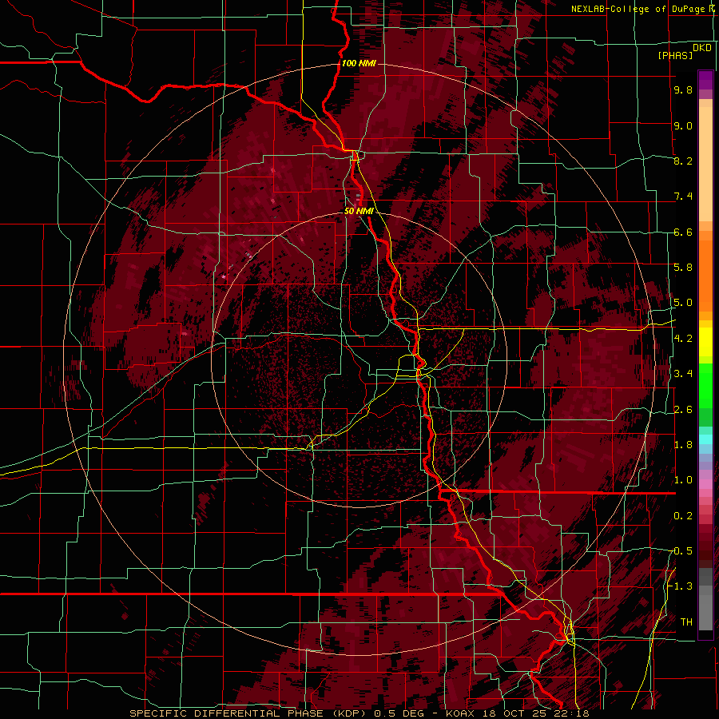Click the 6.6 value on the color scale
This screenshot has height=719, width=719.
[x=683, y=232]
